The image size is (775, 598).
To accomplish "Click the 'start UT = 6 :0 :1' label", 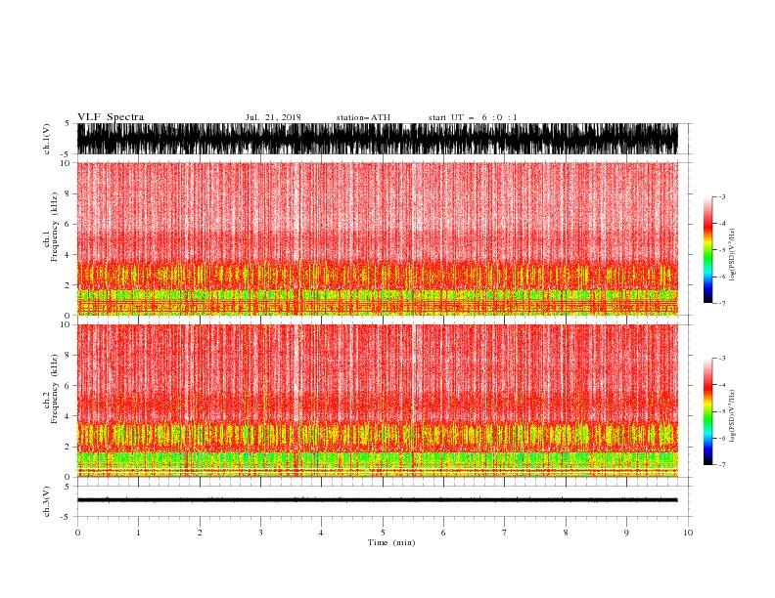I will coord(473,117).
